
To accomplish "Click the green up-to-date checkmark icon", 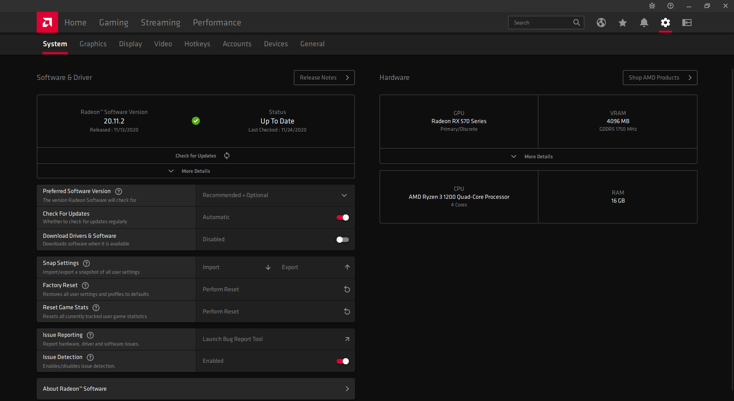I will coord(196,121).
